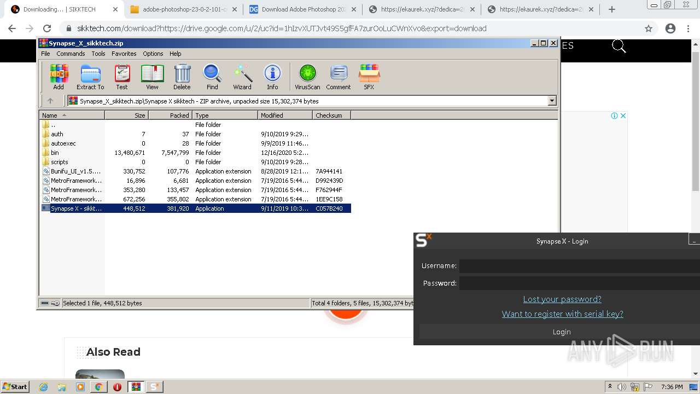Click the taskbar clock 7:36 PM
700x394 pixels.
[x=672, y=387]
